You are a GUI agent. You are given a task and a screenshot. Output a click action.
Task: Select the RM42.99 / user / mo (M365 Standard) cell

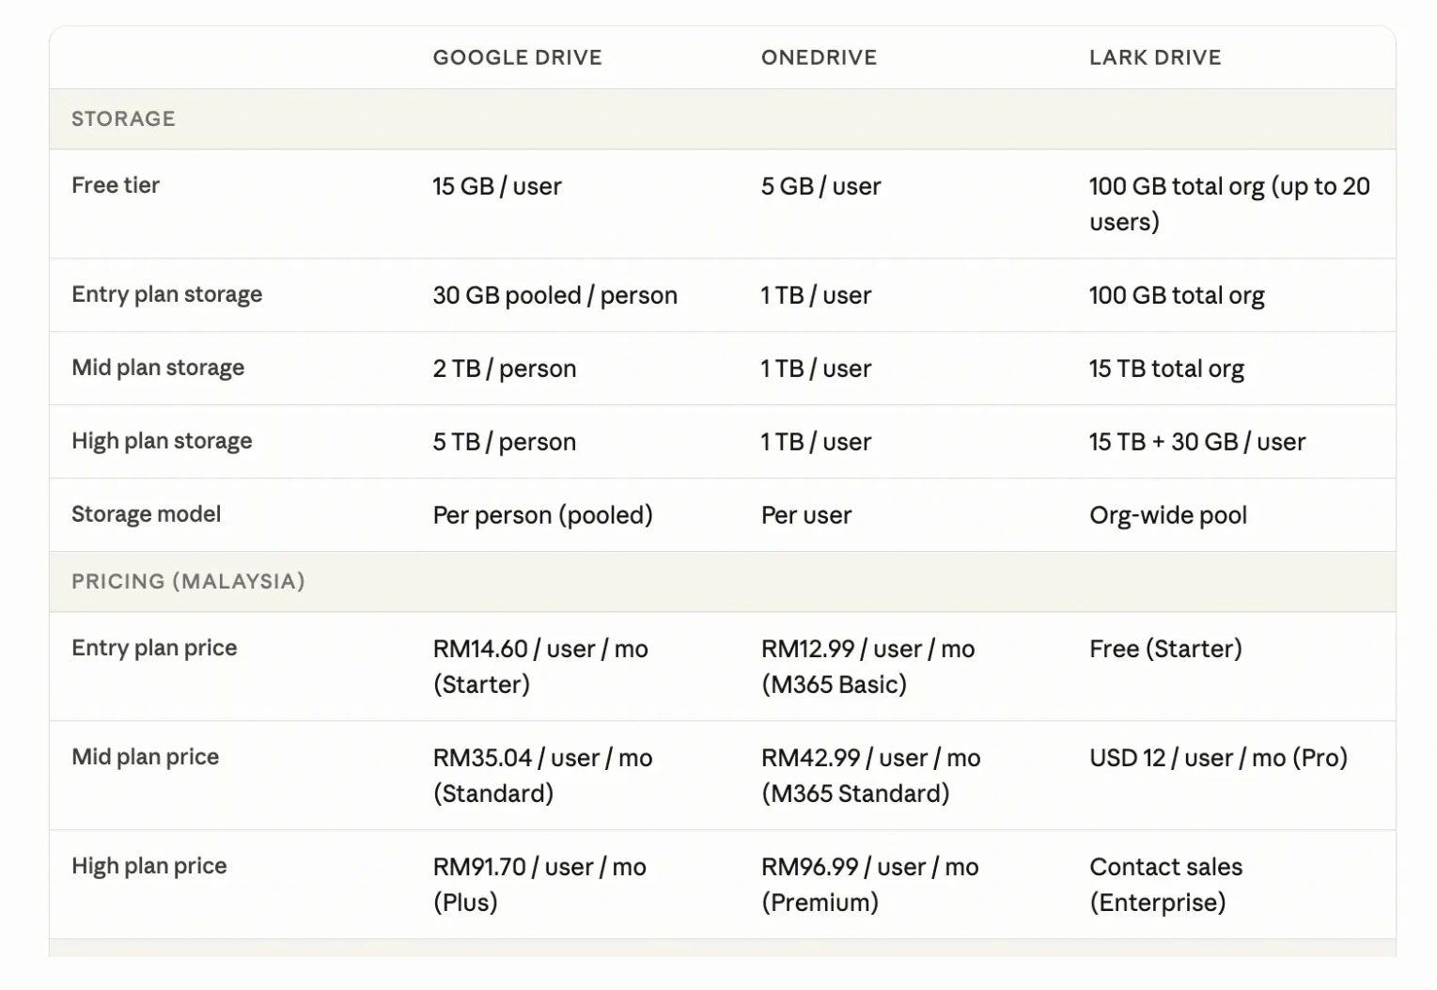[870, 776]
